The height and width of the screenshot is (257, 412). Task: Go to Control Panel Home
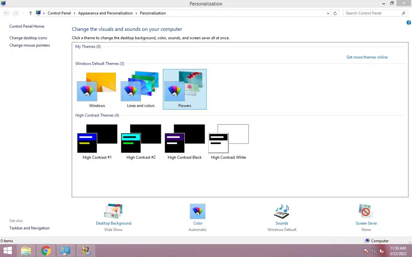point(27,26)
